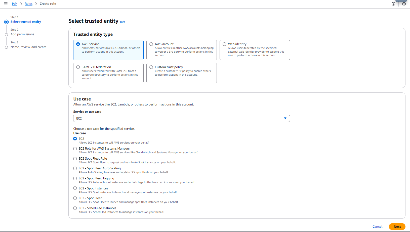The width and height of the screenshot is (410, 232).
Task: Choose EC2 - Spot Fleet Auto Scaling
Action: [75, 168]
